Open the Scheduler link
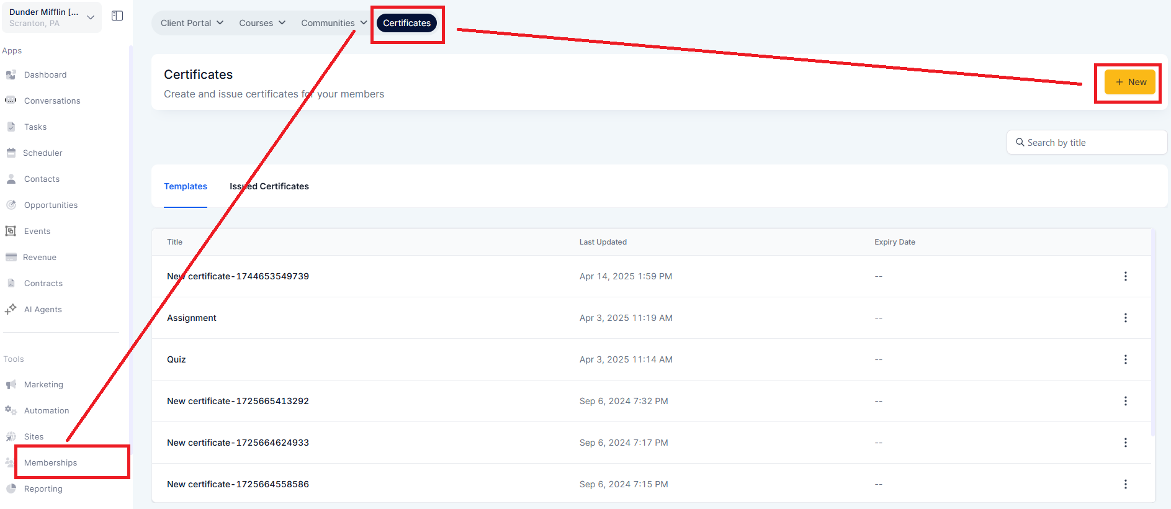Screen dimensions: 1171x509 click(x=43, y=153)
